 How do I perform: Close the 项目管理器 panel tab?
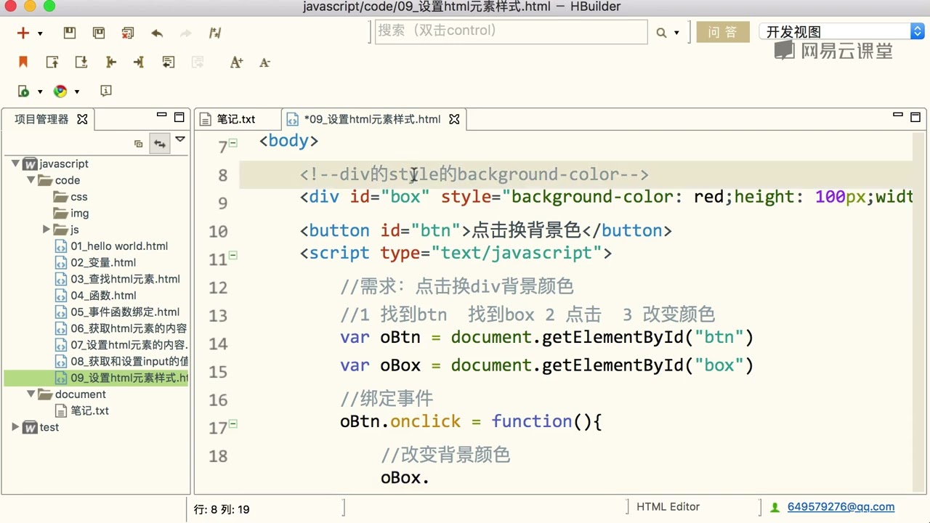82,118
